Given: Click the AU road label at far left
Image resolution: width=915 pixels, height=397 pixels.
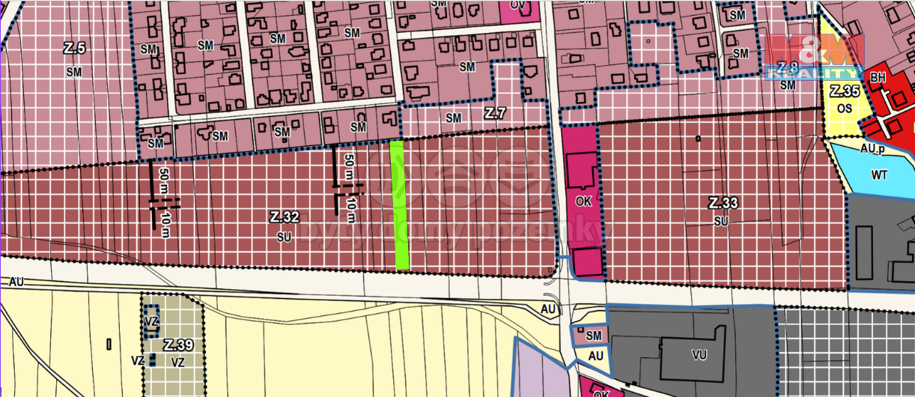Looking at the screenshot, I should tap(18, 282).
